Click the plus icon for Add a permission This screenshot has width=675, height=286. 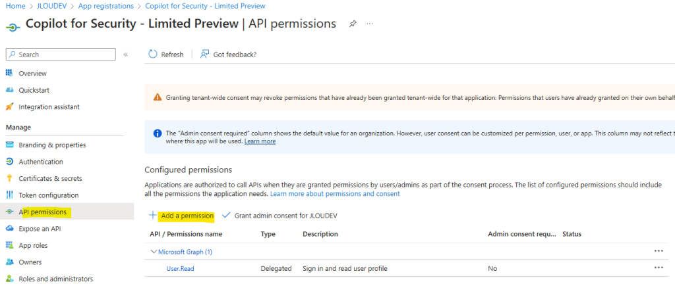(152, 215)
